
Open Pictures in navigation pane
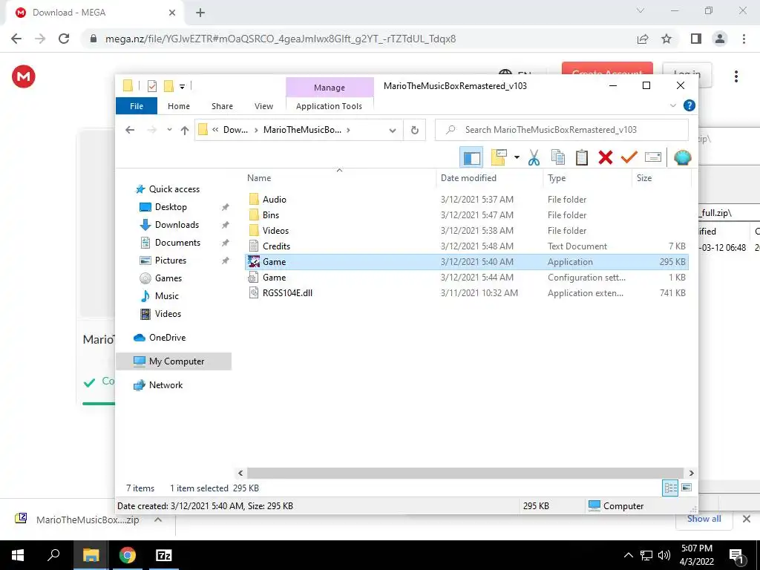163,261
